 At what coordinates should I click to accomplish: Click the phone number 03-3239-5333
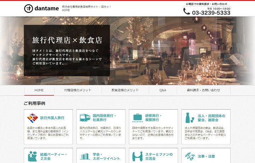coord(211,13)
